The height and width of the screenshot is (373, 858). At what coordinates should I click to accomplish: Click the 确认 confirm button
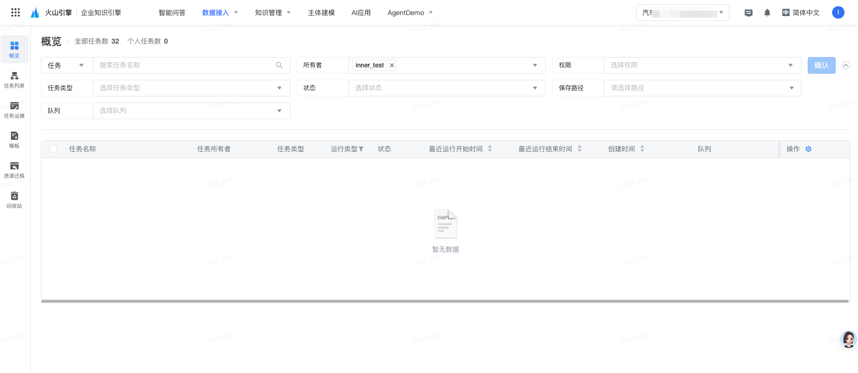(822, 65)
